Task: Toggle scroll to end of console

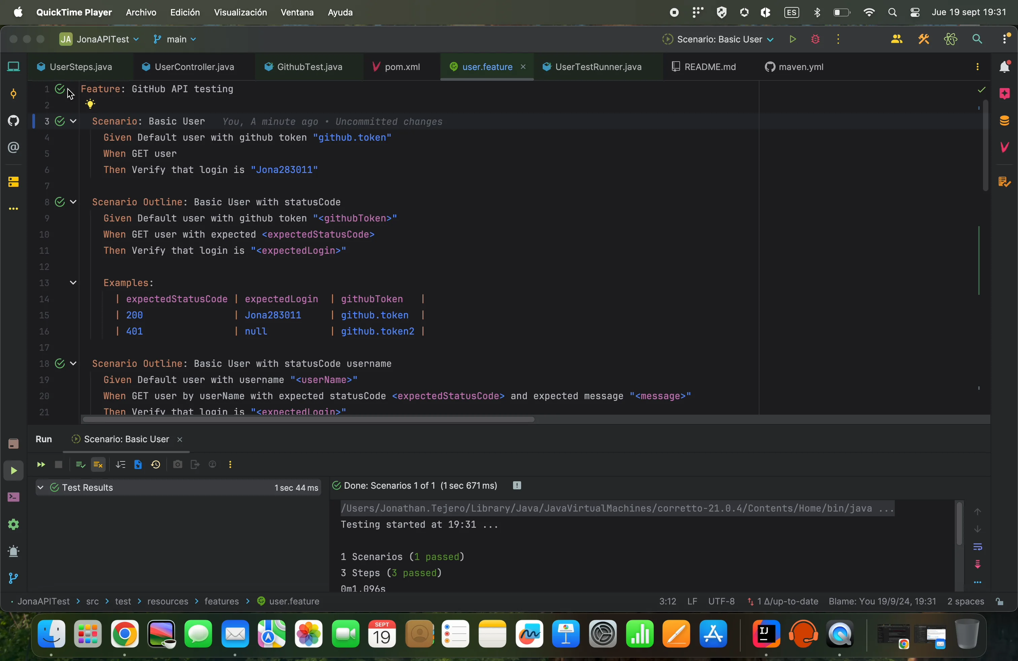Action: click(978, 565)
